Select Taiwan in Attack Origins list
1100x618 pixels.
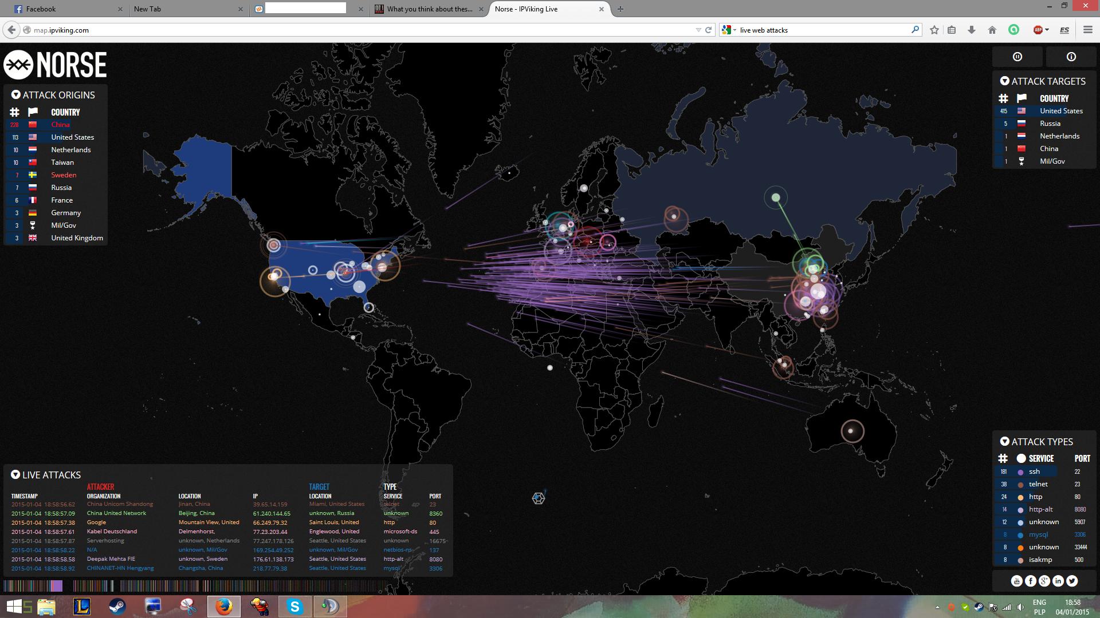(x=56, y=163)
